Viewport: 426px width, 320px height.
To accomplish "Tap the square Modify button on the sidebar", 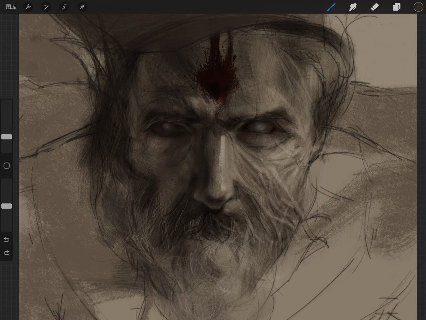I will point(6,166).
